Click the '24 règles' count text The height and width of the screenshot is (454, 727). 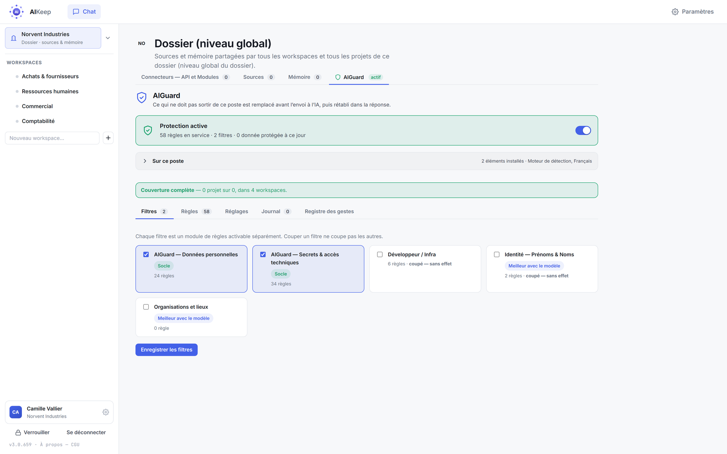164,276
